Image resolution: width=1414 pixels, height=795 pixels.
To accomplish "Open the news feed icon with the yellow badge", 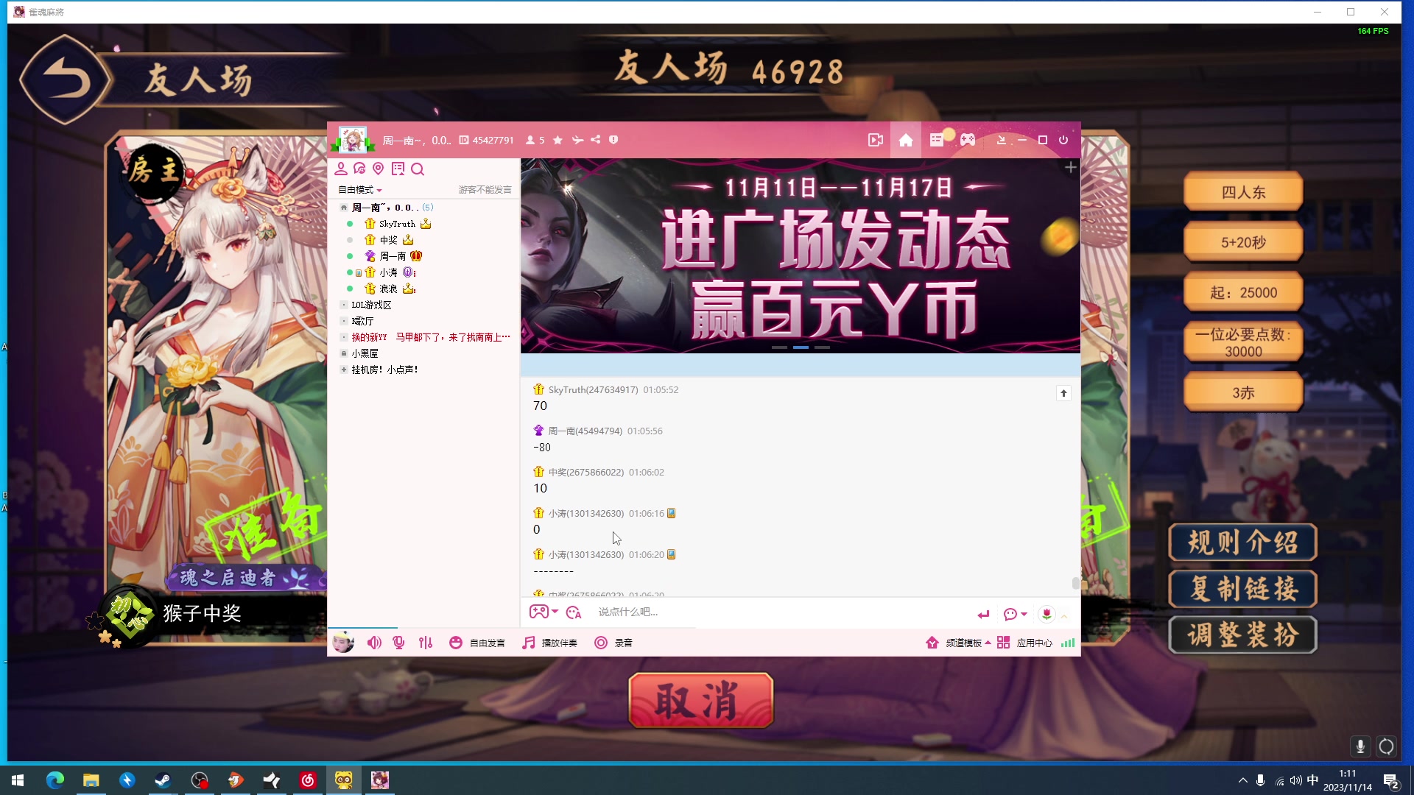I will coord(938,139).
